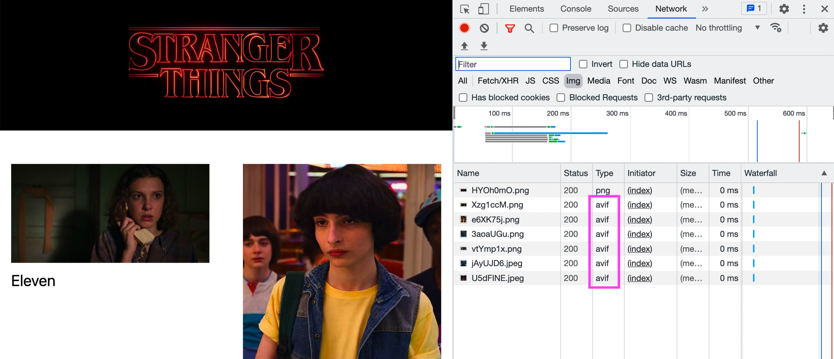Open the issues badge showing 1
834x359 pixels.
tap(754, 8)
